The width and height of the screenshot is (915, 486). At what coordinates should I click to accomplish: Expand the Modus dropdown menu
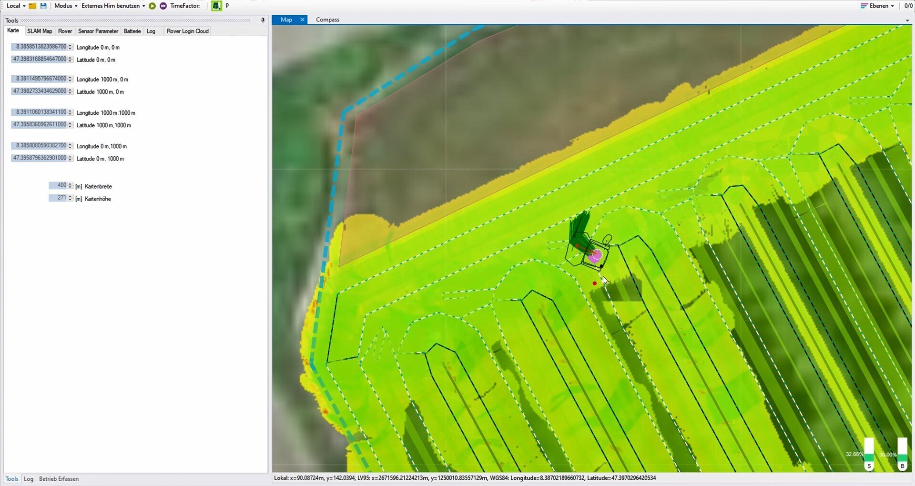(x=66, y=6)
